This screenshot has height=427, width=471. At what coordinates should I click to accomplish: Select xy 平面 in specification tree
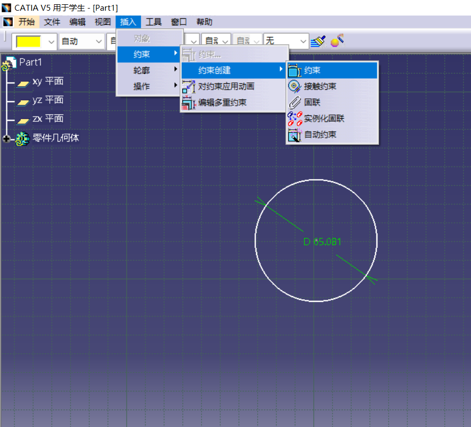tap(48, 81)
